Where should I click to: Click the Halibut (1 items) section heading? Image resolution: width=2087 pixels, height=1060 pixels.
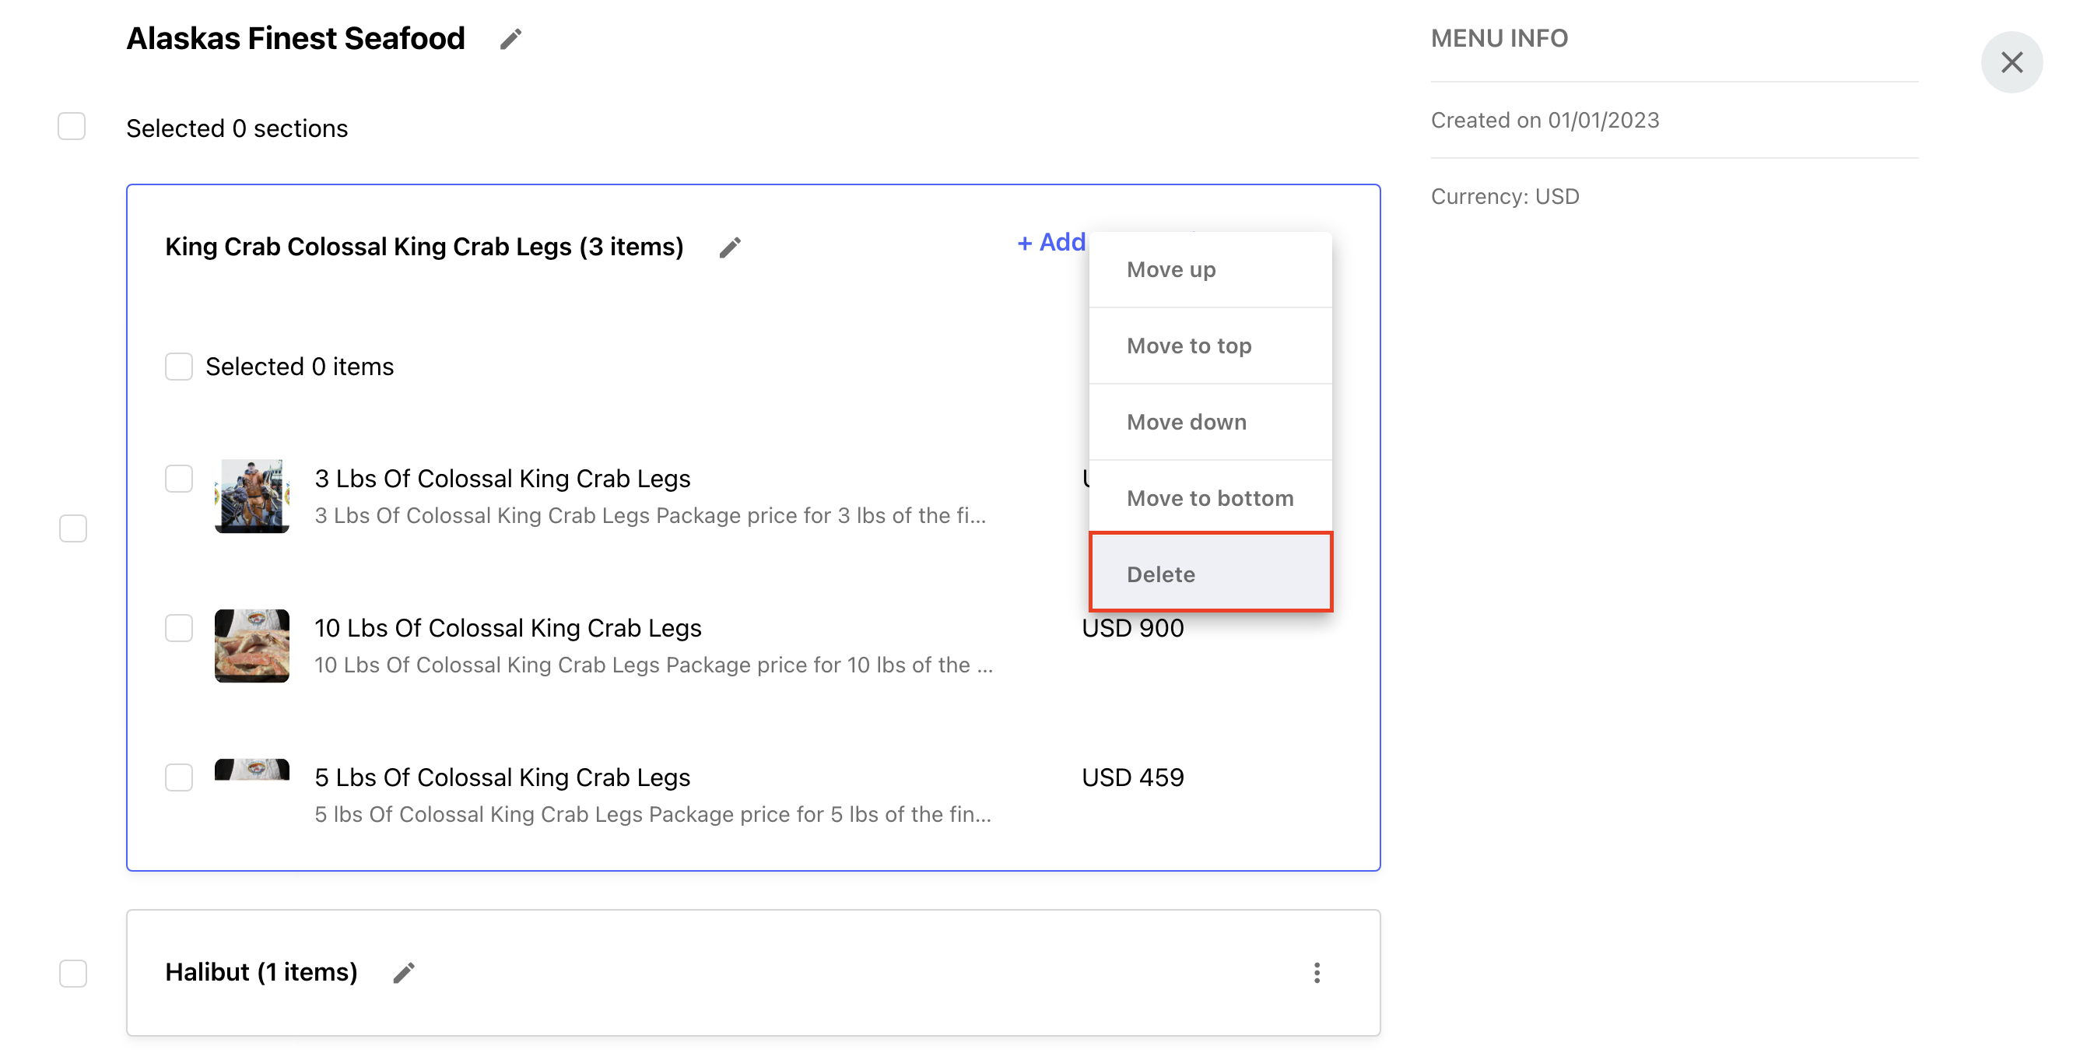click(261, 971)
